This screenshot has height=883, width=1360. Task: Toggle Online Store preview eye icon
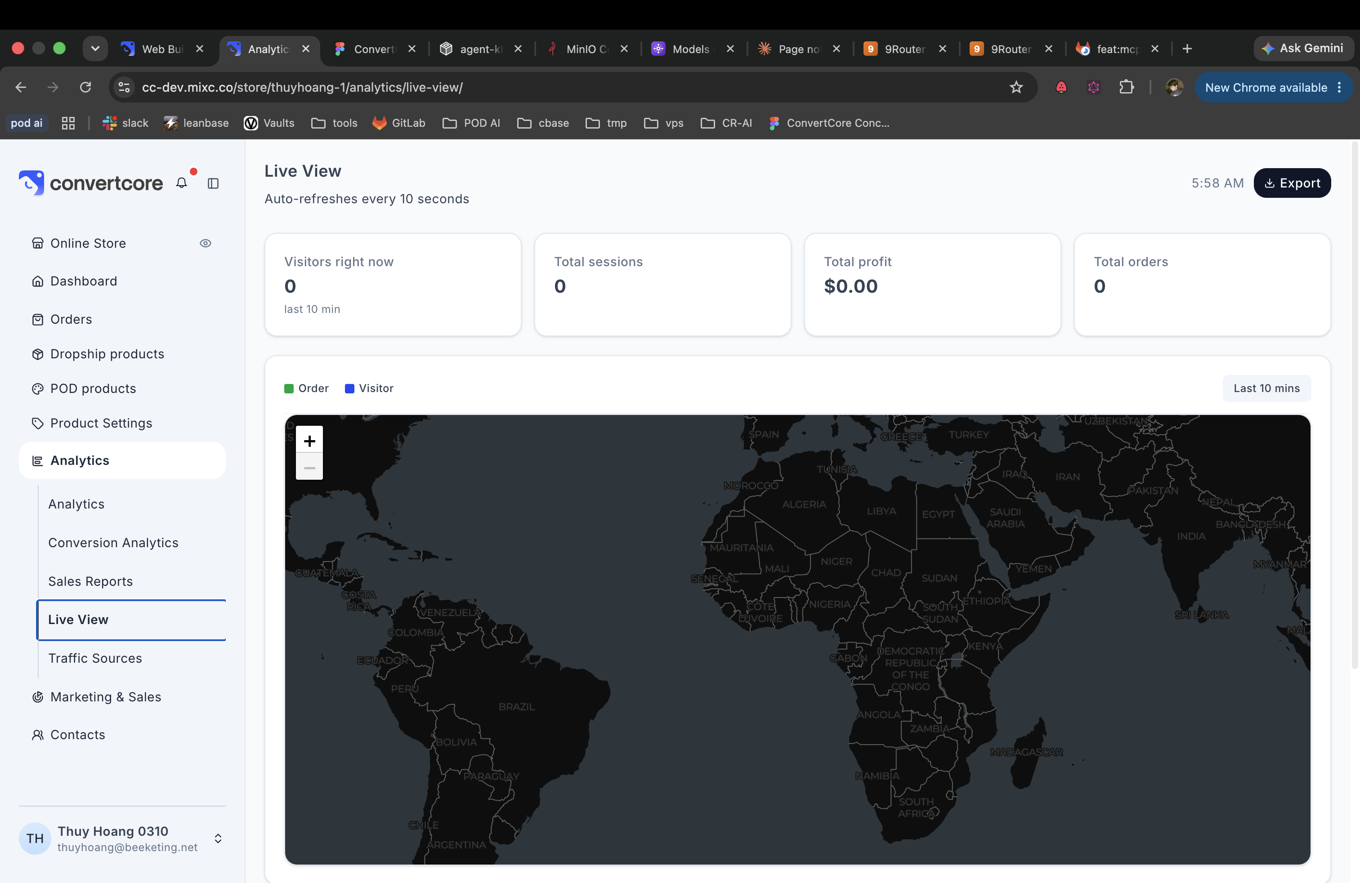(206, 243)
